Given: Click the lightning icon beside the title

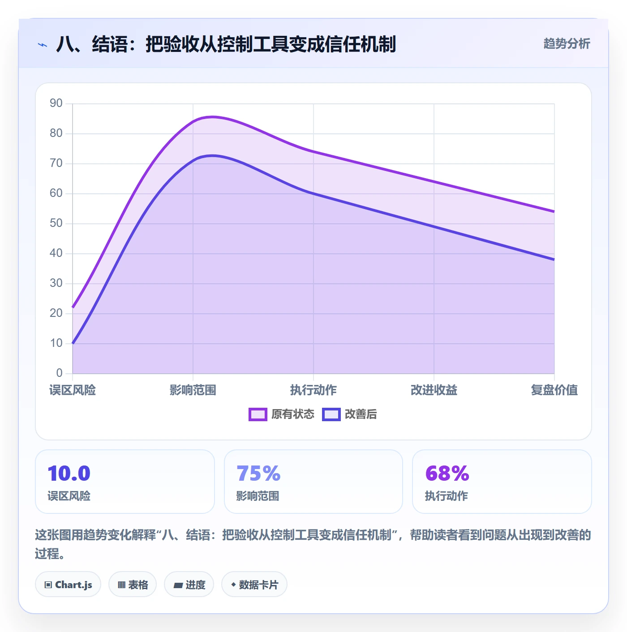Looking at the screenshot, I should click(43, 45).
